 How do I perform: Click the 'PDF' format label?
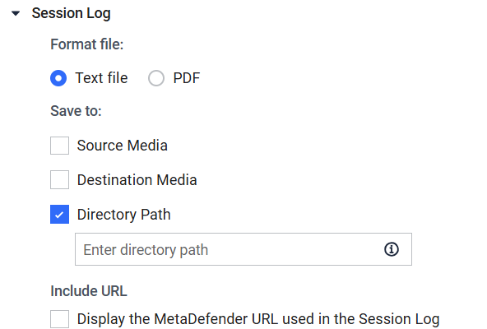point(187,77)
